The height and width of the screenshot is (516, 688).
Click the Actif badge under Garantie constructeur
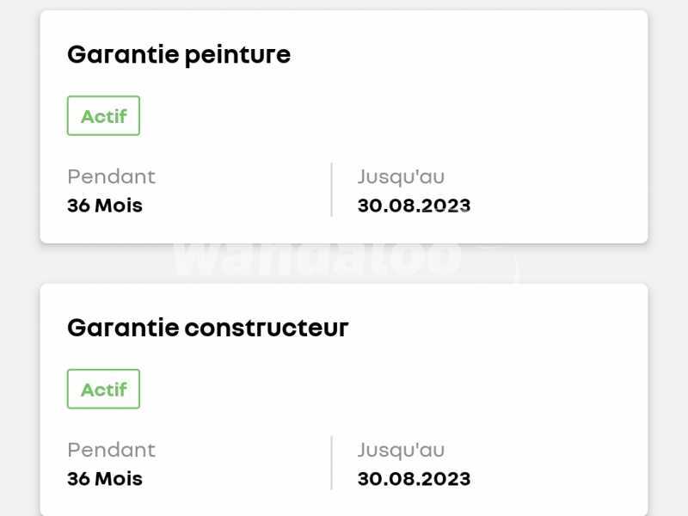tap(103, 390)
